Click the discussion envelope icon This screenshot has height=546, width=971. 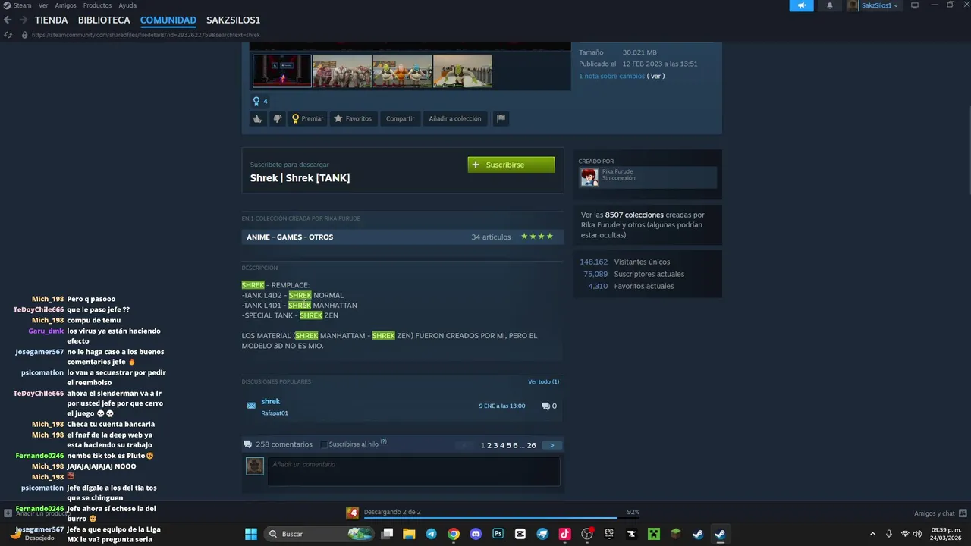click(251, 406)
